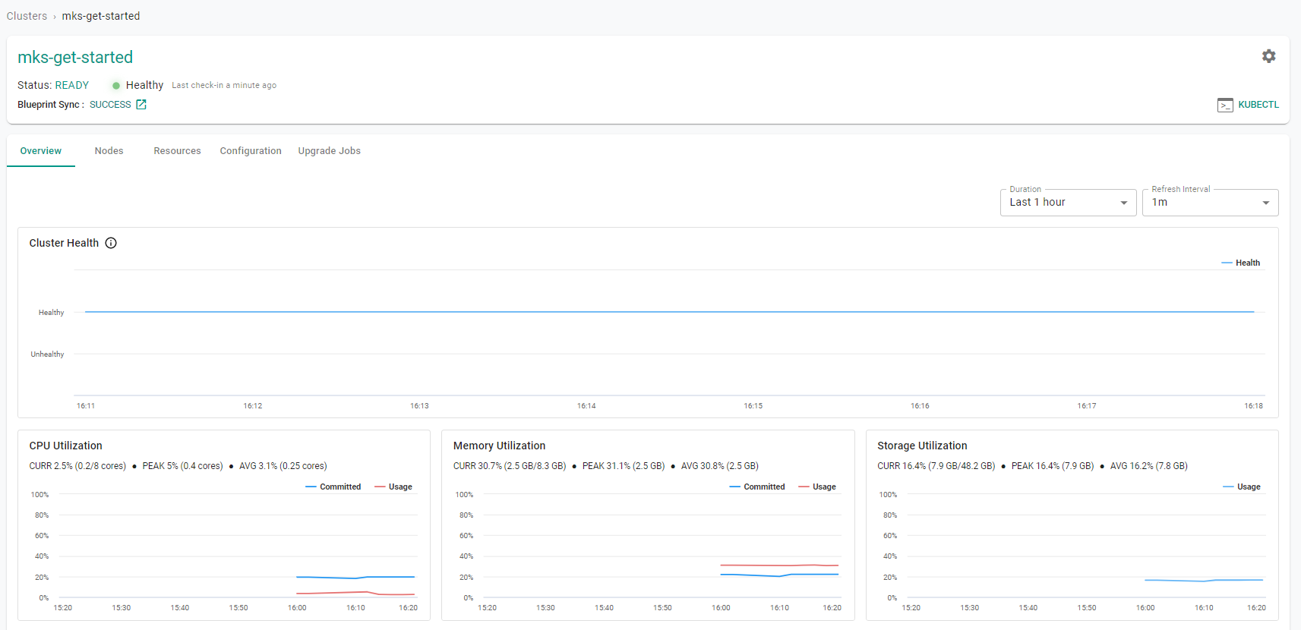
Task: Click the 16:15 time label in Cluster Health
Action: (753, 406)
